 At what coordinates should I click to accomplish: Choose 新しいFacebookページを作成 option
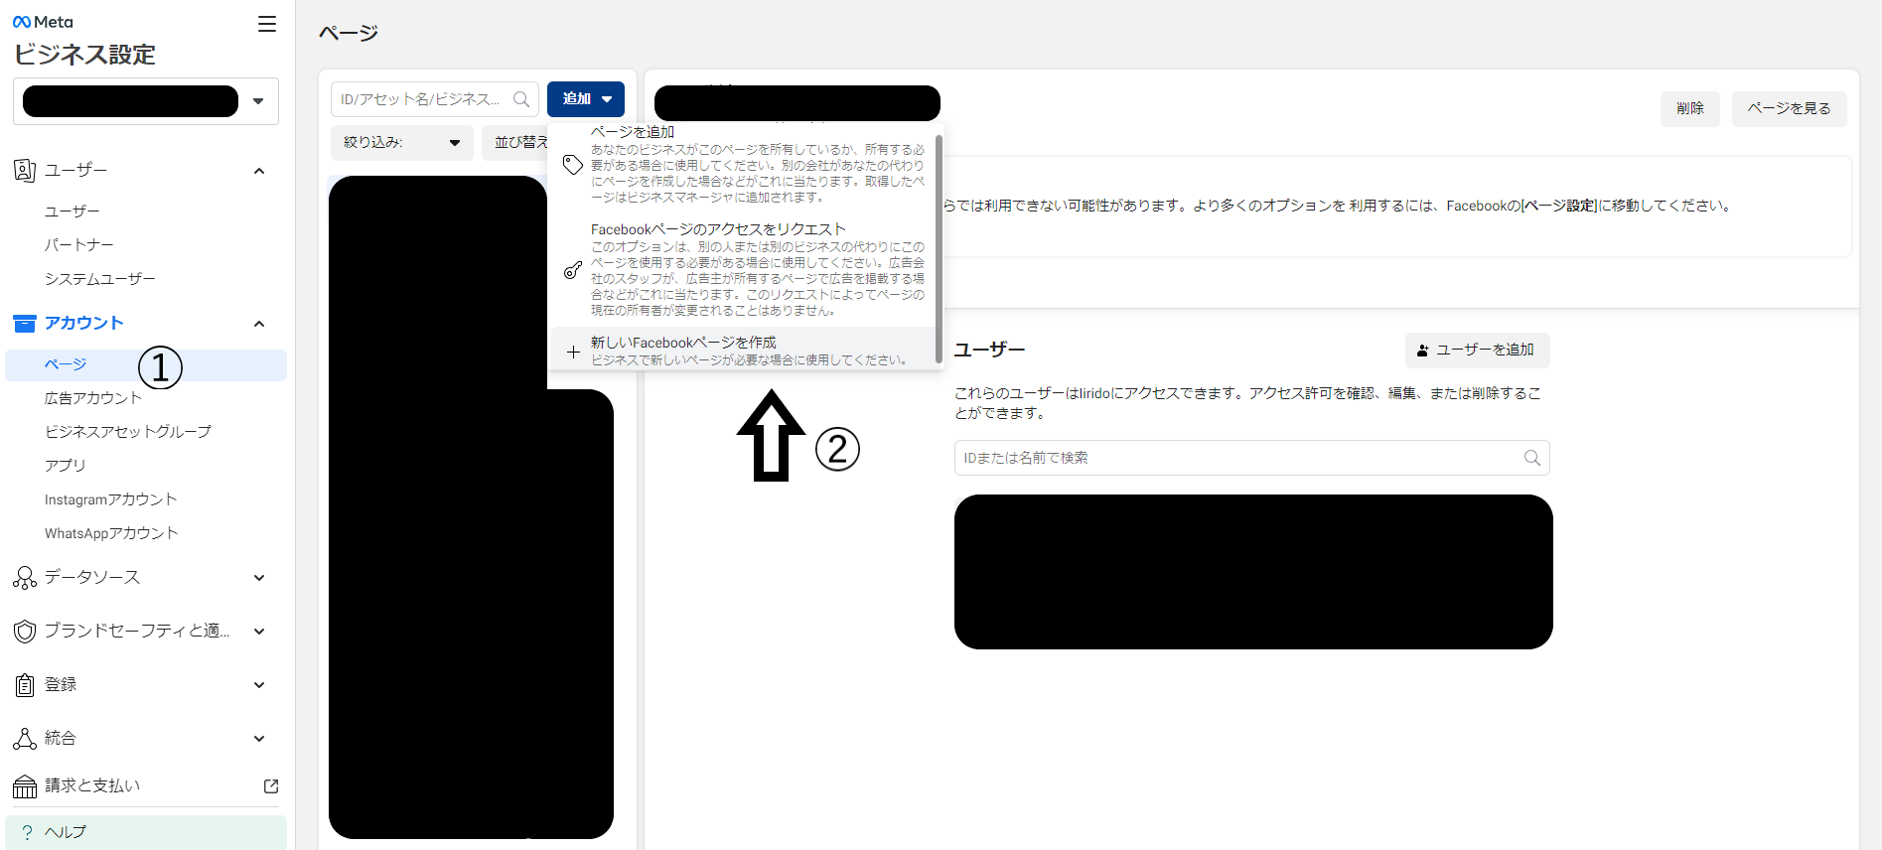coord(744,350)
